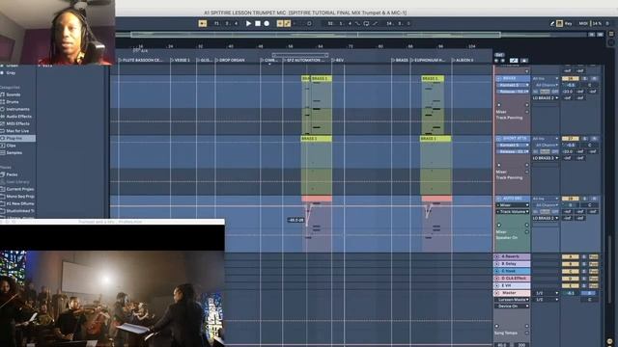The image size is (618, 347).
Task: Enable Key Map Mode switch
Action: pos(569,23)
